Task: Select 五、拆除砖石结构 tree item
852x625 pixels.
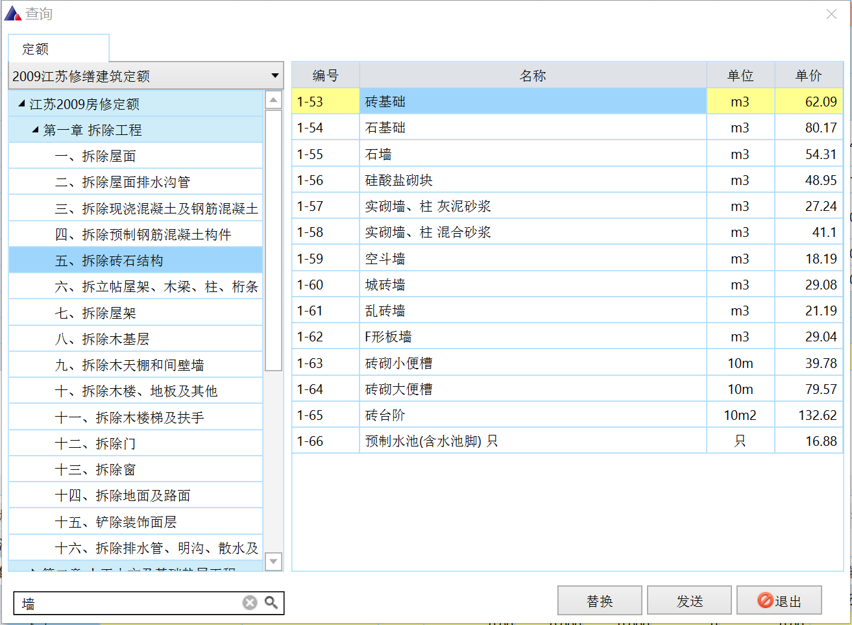Action: click(x=136, y=260)
